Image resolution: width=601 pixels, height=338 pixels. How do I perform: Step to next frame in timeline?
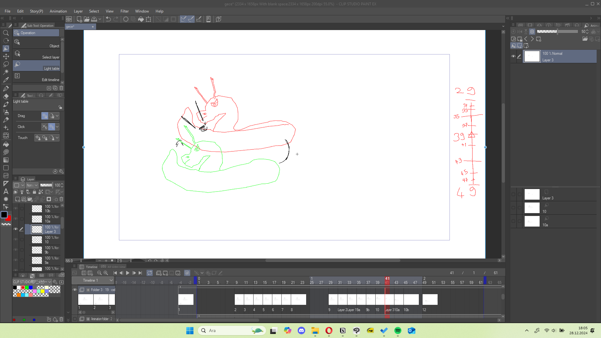tap(134, 273)
